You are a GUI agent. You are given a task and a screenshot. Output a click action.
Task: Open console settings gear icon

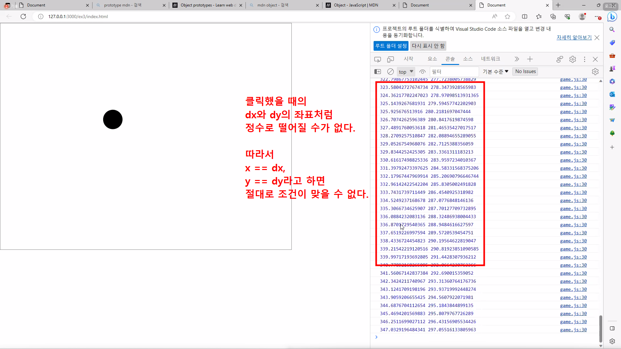coord(595,71)
